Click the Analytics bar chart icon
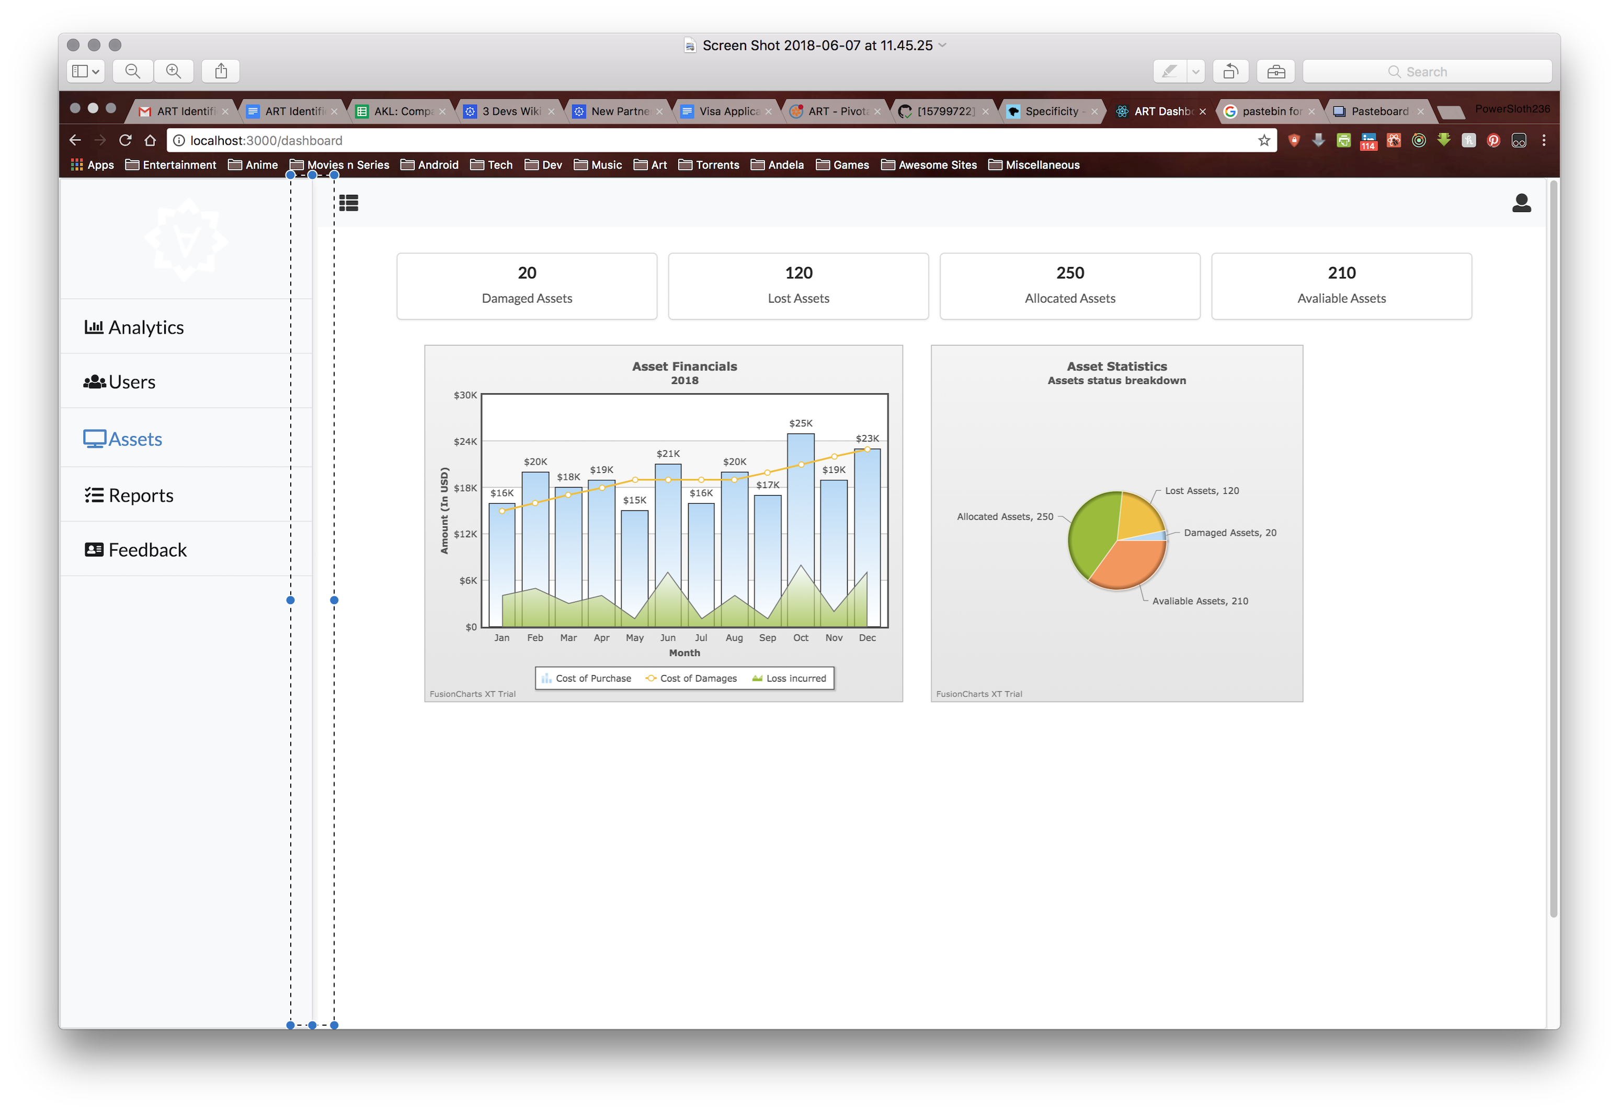Screen dimensions: 1619x1113 94,326
